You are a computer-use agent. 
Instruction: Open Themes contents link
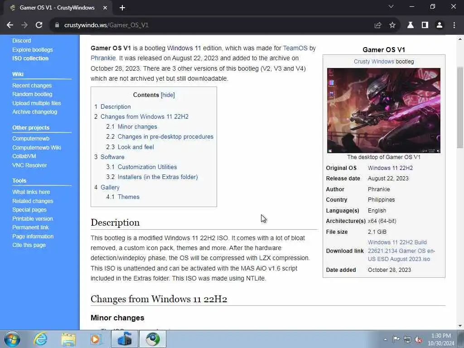point(128,197)
